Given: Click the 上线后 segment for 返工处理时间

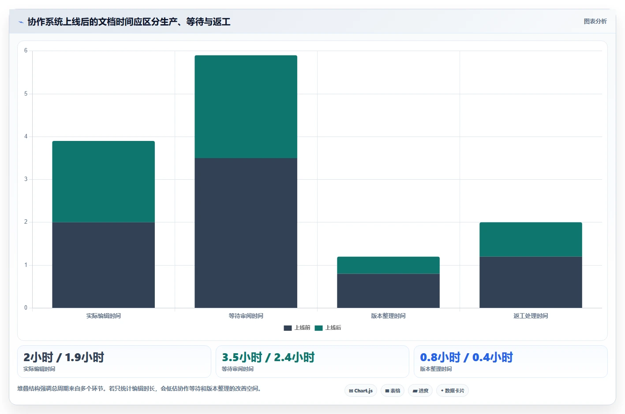Looking at the screenshot, I should (531, 240).
